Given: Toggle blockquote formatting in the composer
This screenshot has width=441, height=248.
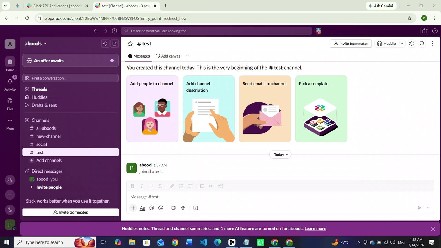Looking at the screenshot, I should [x=202, y=186].
